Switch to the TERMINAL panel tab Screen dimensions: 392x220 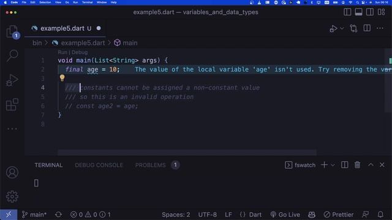click(x=48, y=165)
